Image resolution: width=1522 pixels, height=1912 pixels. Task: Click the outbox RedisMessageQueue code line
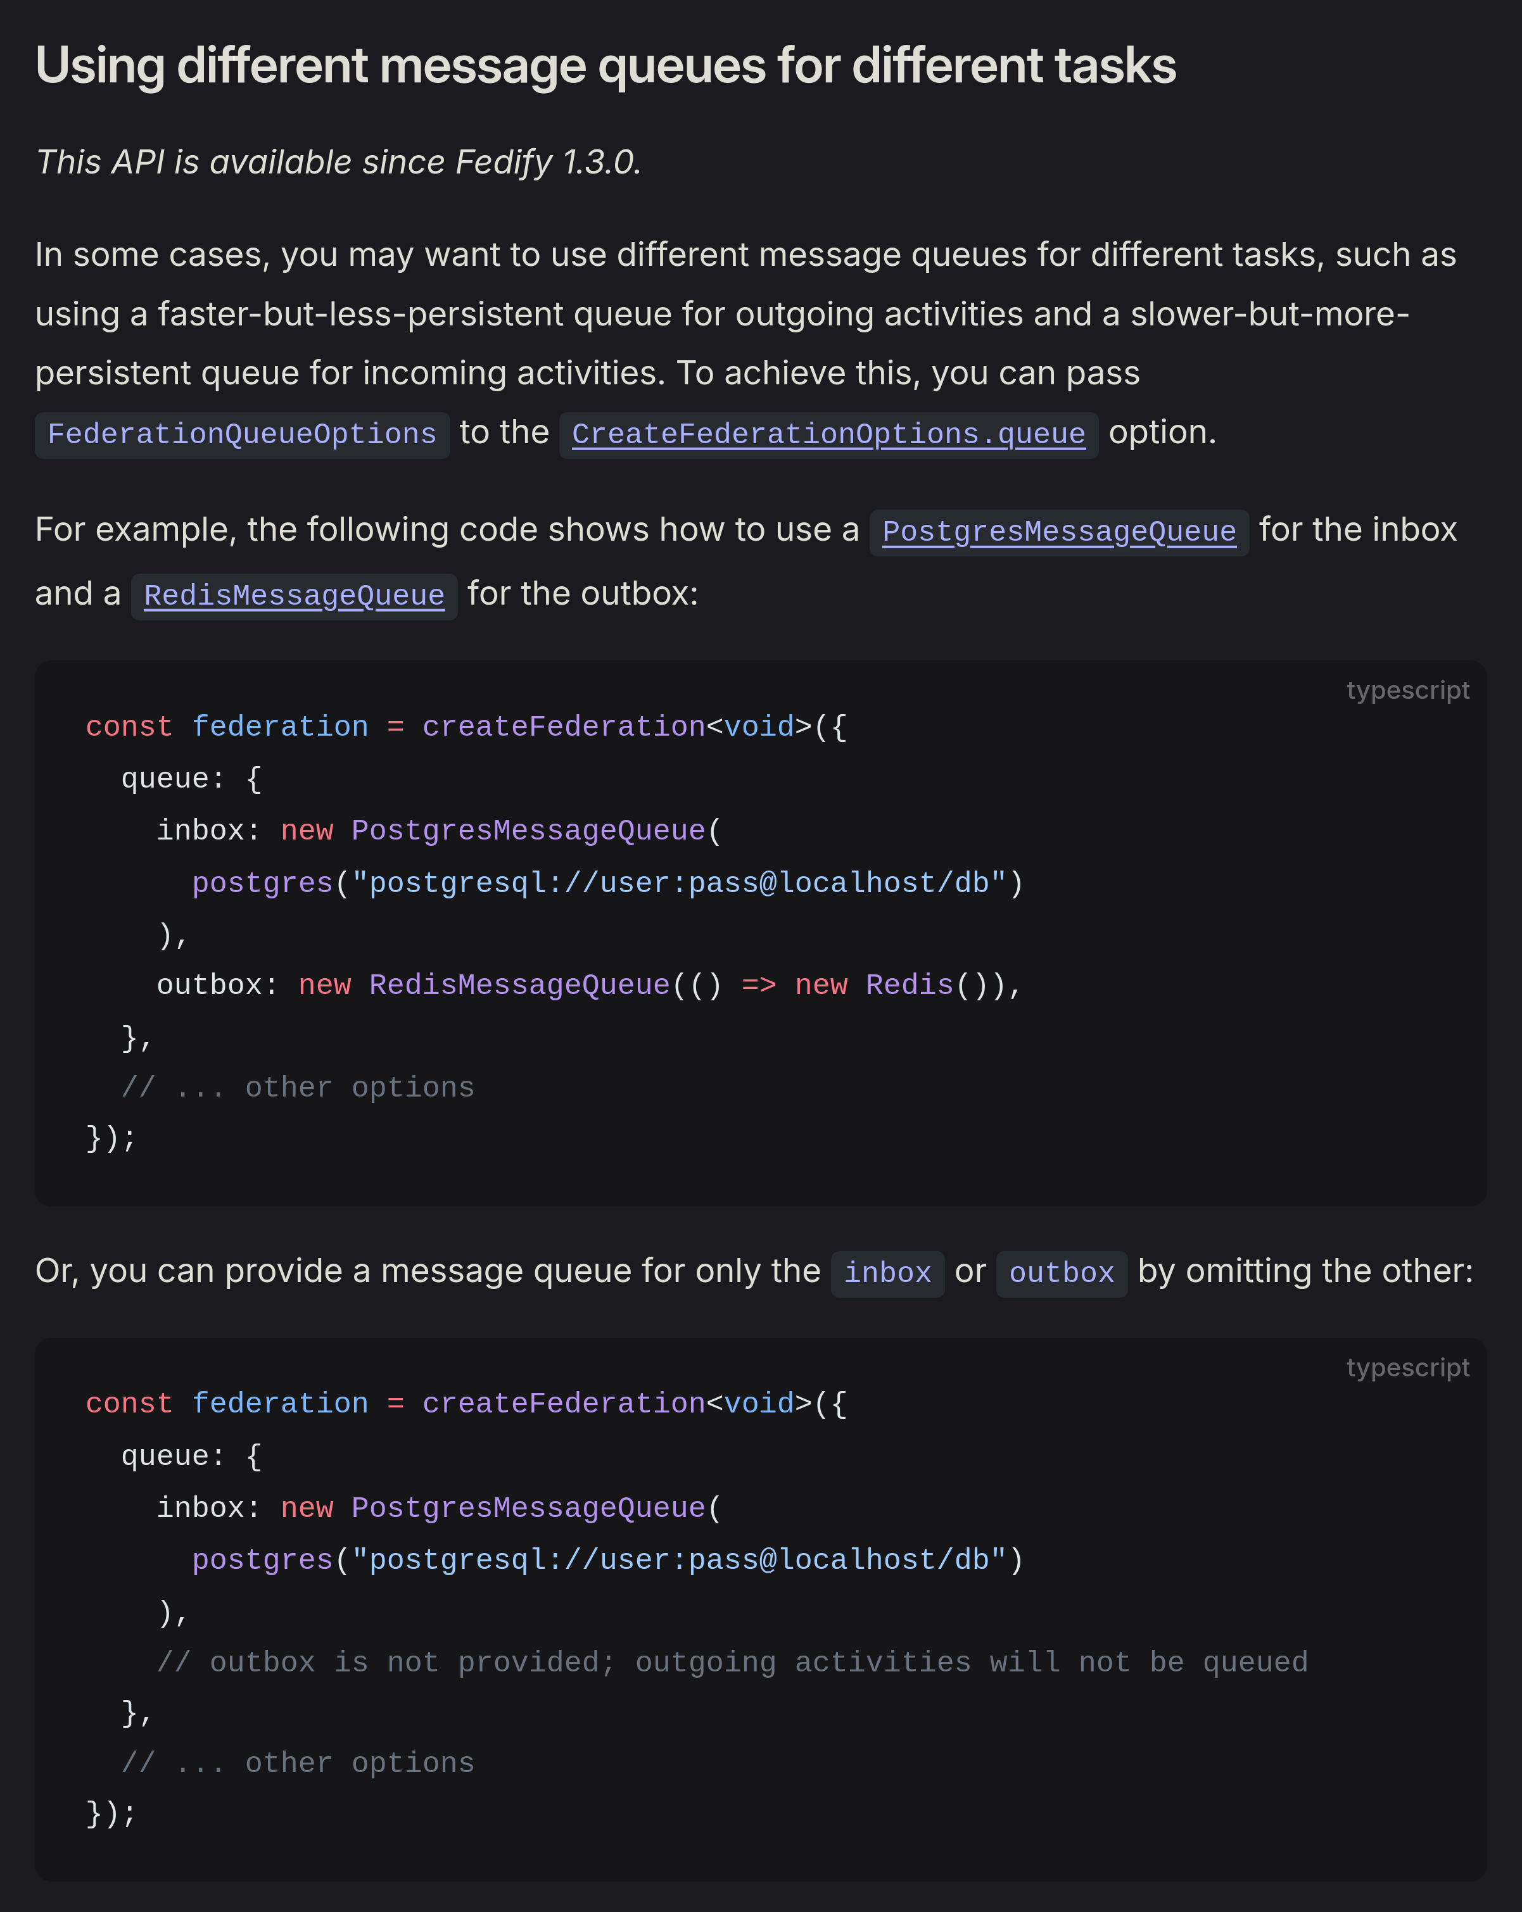coord(589,985)
